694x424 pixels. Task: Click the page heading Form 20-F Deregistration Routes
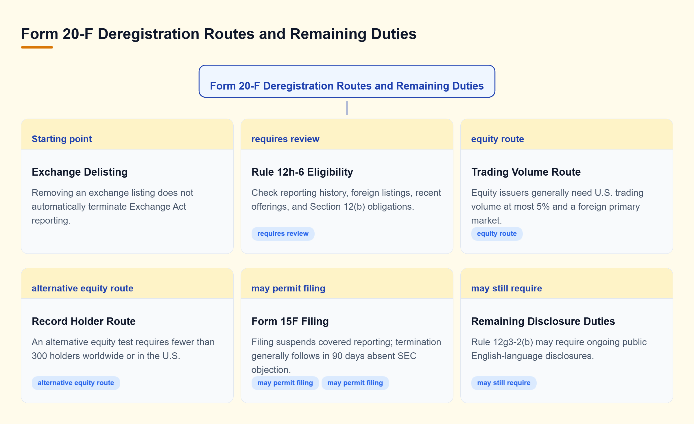pyautogui.click(x=219, y=34)
